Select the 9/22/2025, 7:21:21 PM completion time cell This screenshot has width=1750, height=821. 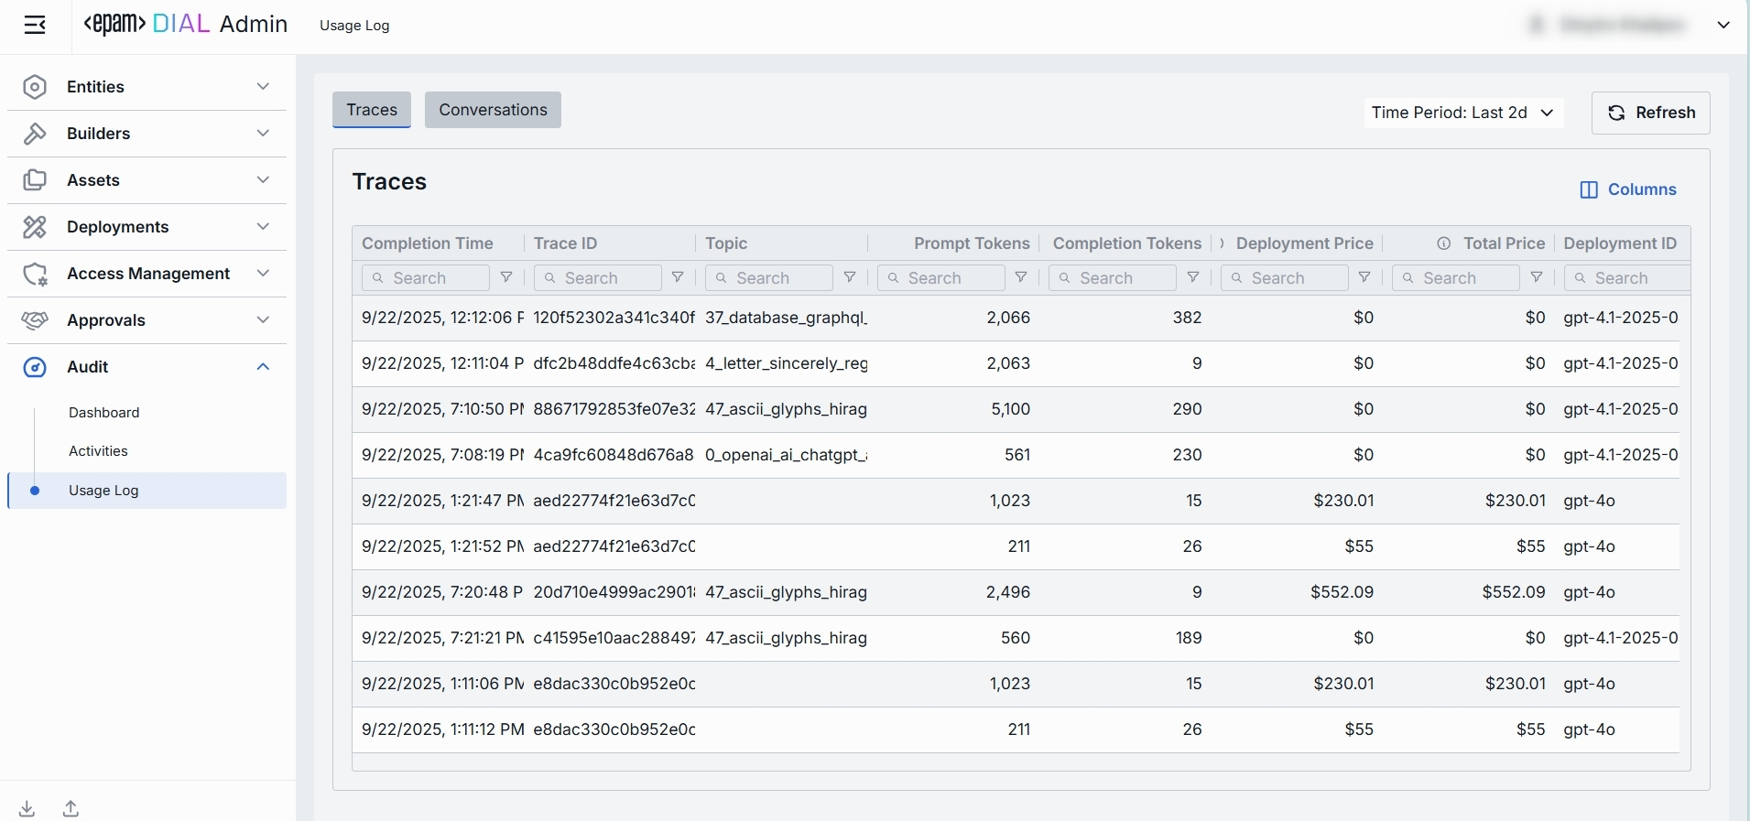tap(443, 638)
